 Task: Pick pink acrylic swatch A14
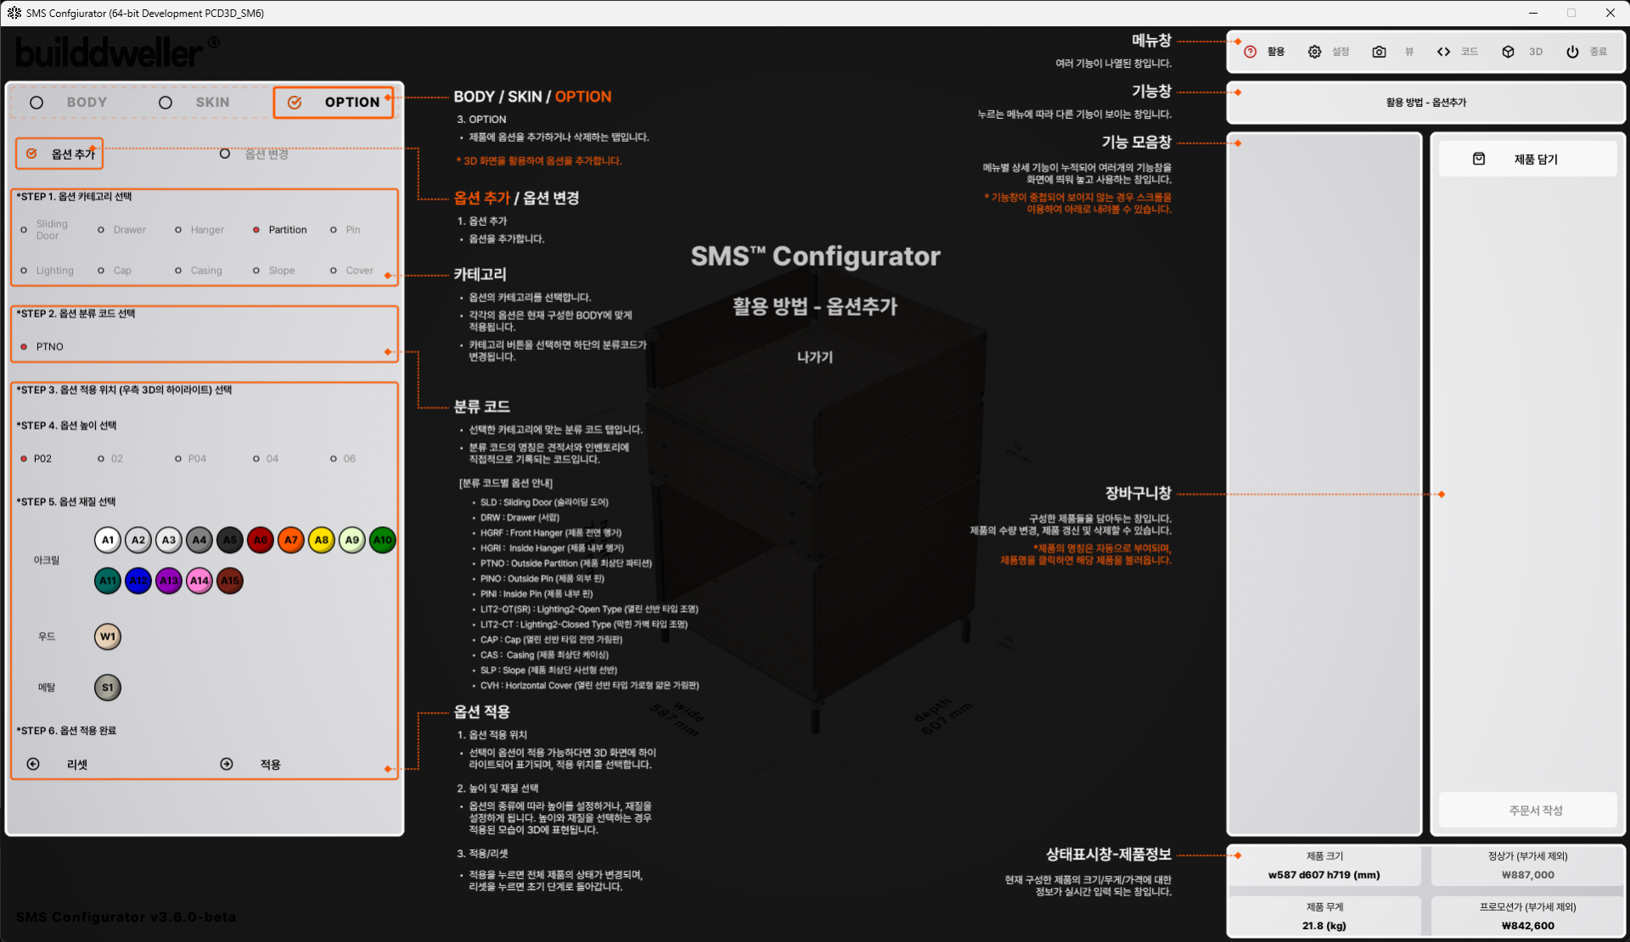coord(200,580)
